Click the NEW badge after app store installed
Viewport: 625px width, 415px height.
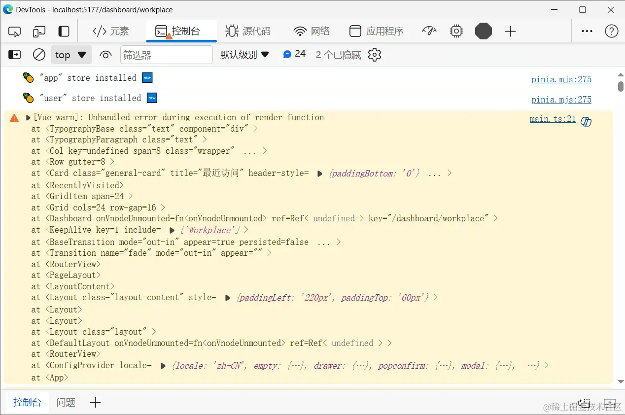[x=147, y=78]
